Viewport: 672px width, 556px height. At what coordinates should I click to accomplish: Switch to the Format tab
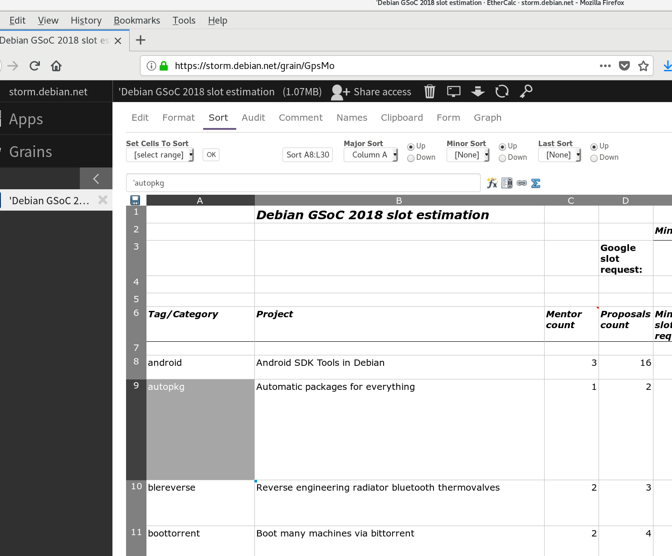[x=179, y=118]
